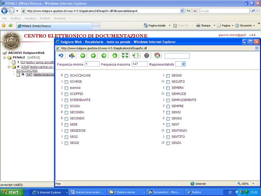Click the green left arrow button
The height and width of the screenshot is (196, 261).
pos(93,56)
